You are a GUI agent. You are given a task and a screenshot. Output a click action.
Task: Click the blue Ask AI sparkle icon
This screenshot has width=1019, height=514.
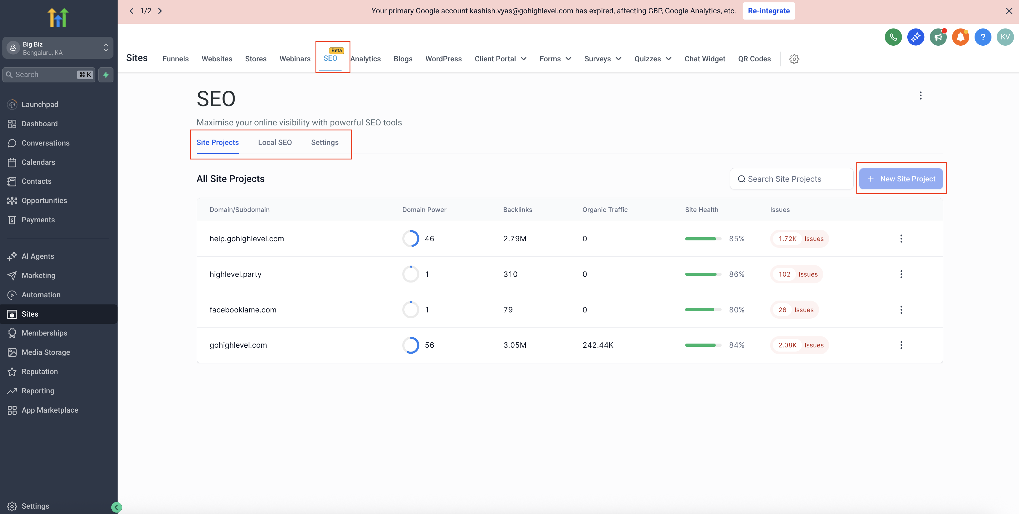point(915,37)
